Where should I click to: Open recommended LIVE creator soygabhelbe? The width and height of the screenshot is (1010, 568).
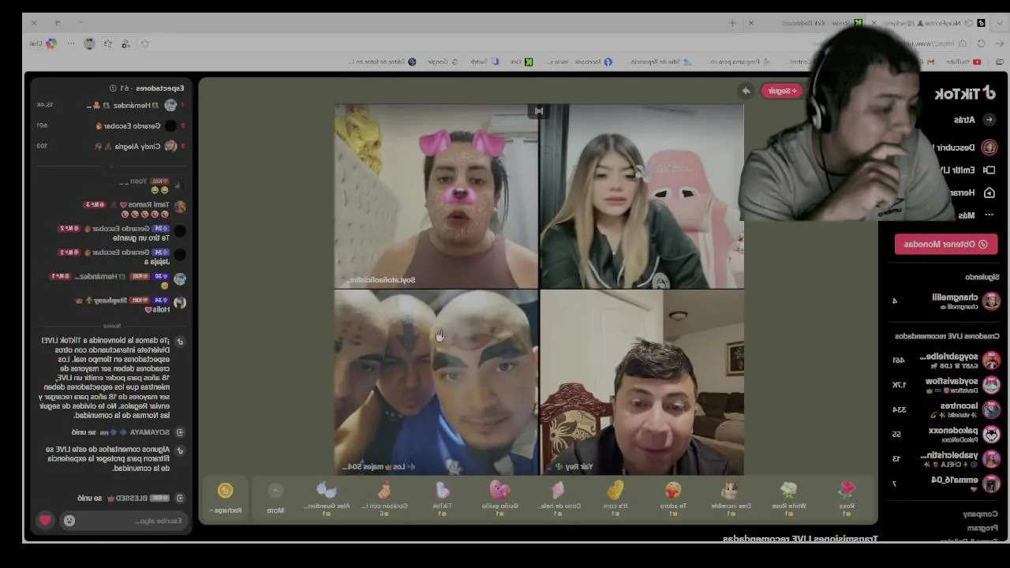coord(947,361)
